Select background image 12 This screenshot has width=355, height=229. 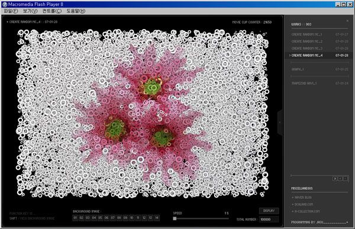(x=144, y=218)
